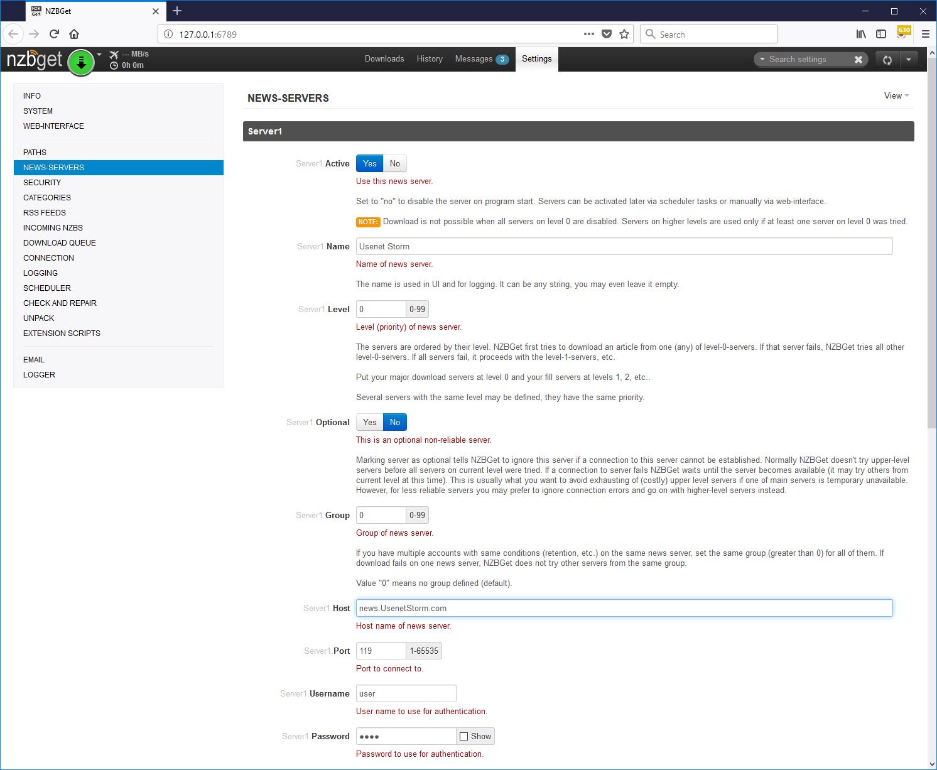This screenshot has height=770, width=937.
Task: Open the EMAIL settings section
Action: (119, 359)
